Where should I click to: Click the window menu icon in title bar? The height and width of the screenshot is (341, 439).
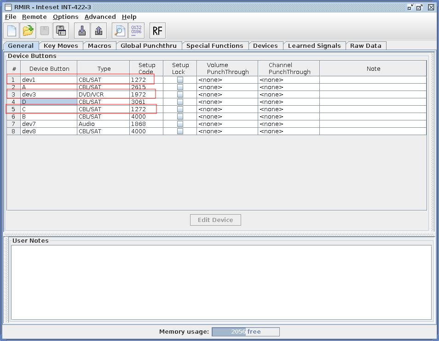(8, 7)
